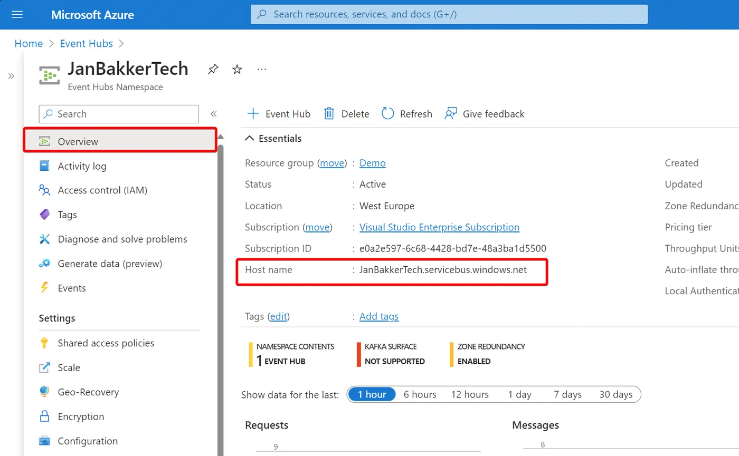Click the Configuration toolbox icon
739x456 pixels.
coord(44,441)
